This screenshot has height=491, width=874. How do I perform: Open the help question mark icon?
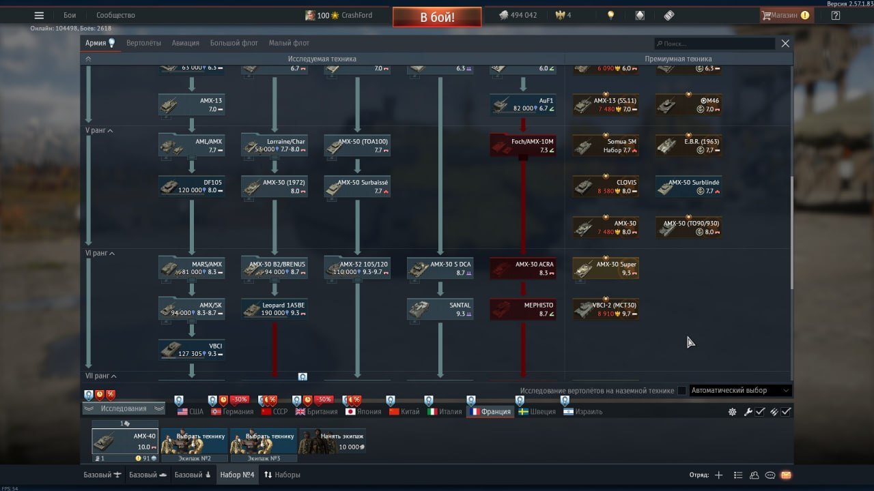pos(836,15)
